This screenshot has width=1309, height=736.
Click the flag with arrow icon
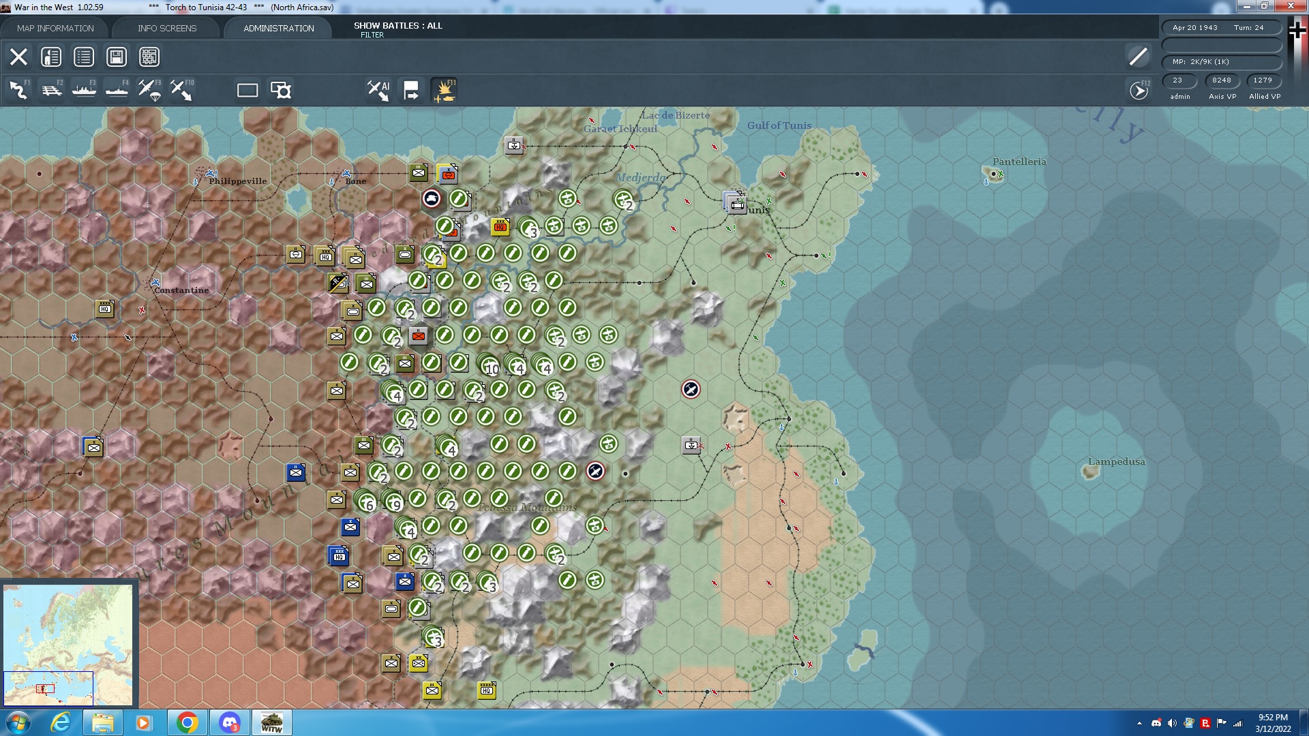(411, 90)
